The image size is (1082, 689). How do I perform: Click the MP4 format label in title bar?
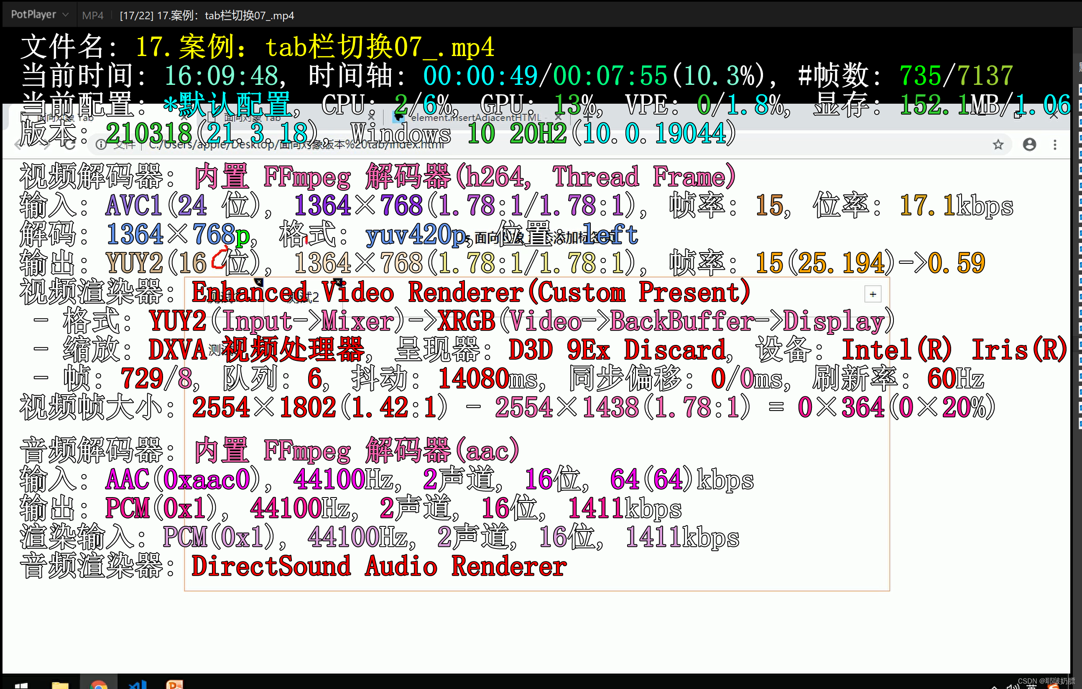[x=92, y=15]
